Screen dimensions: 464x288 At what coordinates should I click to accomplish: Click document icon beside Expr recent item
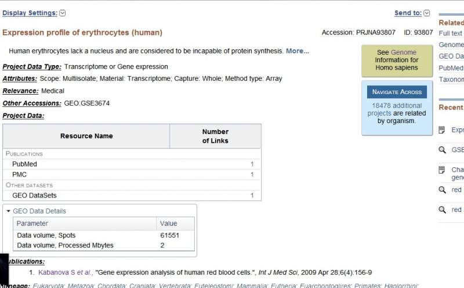click(442, 130)
